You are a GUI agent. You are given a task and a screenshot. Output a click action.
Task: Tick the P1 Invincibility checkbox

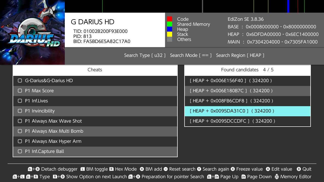[20, 111]
